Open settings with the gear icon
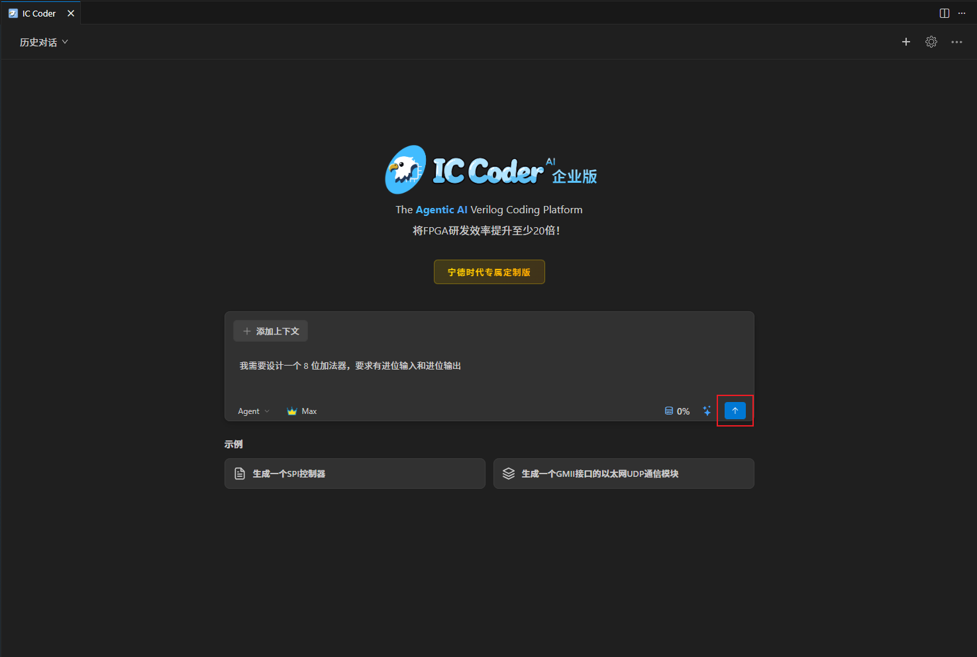 coord(931,42)
